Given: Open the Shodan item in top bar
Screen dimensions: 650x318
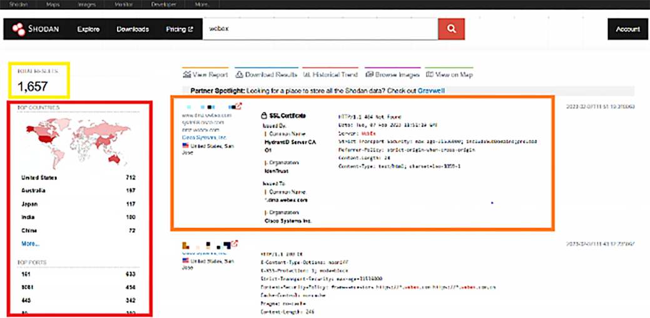Looking at the screenshot, I should point(19,4).
